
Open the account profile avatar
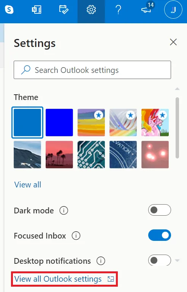coord(173,10)
